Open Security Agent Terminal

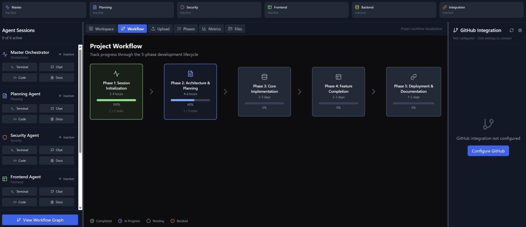(x=19, y=150)
